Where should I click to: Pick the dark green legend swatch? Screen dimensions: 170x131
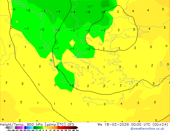34,128
